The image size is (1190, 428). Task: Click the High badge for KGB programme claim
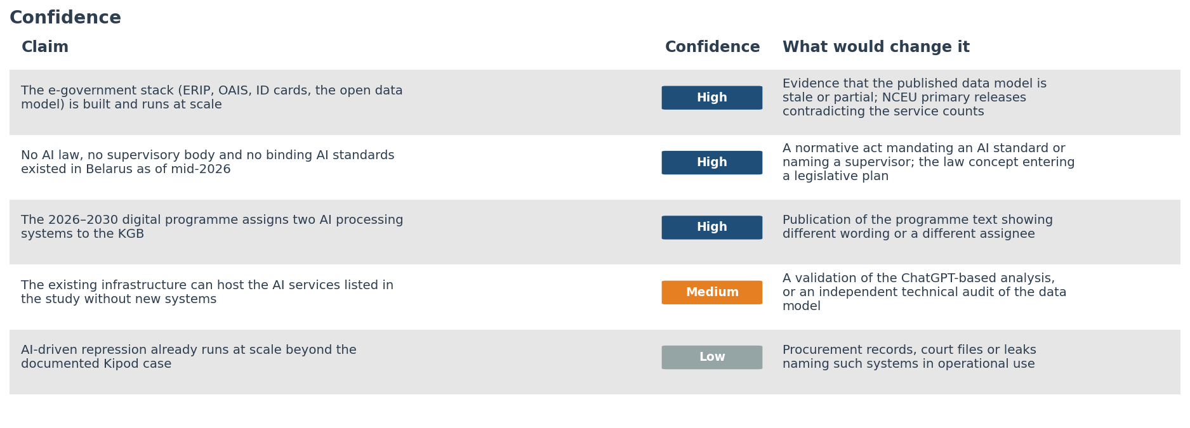711,227
